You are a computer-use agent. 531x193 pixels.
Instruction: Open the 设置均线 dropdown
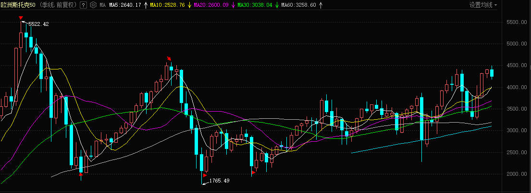[x=483, y=5]
